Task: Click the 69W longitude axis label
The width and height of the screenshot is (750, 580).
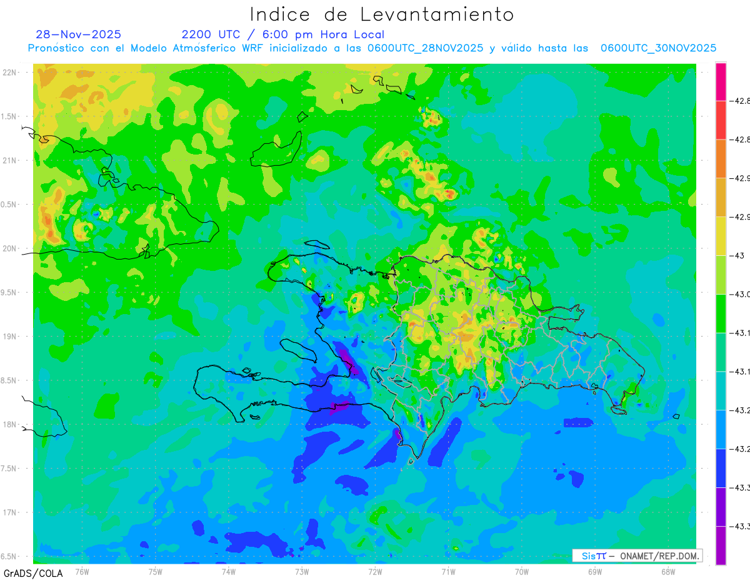Action: click(x=594, y=572)
